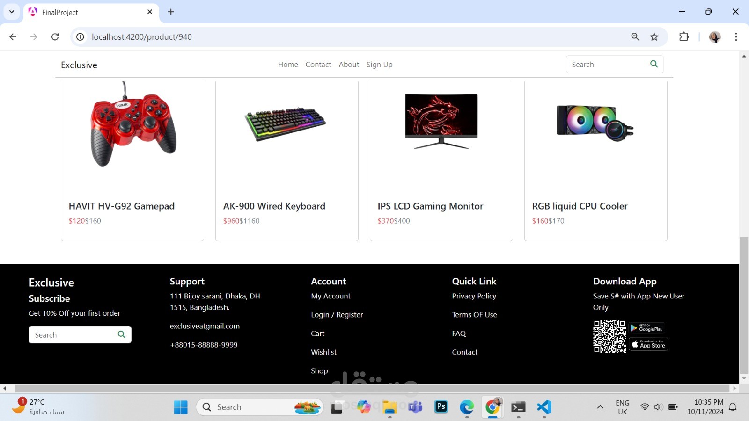Open File Explorer from the taskbar
The image size is (749, 421).
pyautogui.click(x=389, y=407)
